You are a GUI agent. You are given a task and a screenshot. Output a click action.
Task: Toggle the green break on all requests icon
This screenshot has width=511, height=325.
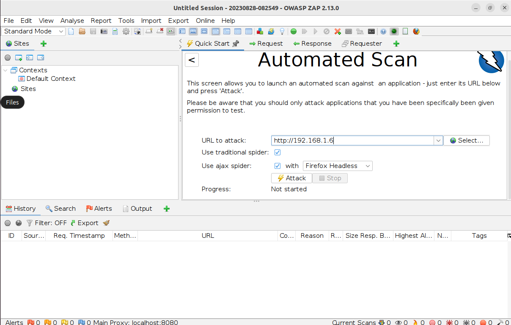click(293, 31)
